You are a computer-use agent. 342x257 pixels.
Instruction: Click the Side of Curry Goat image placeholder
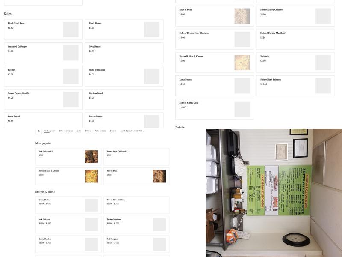pos(242,109)
